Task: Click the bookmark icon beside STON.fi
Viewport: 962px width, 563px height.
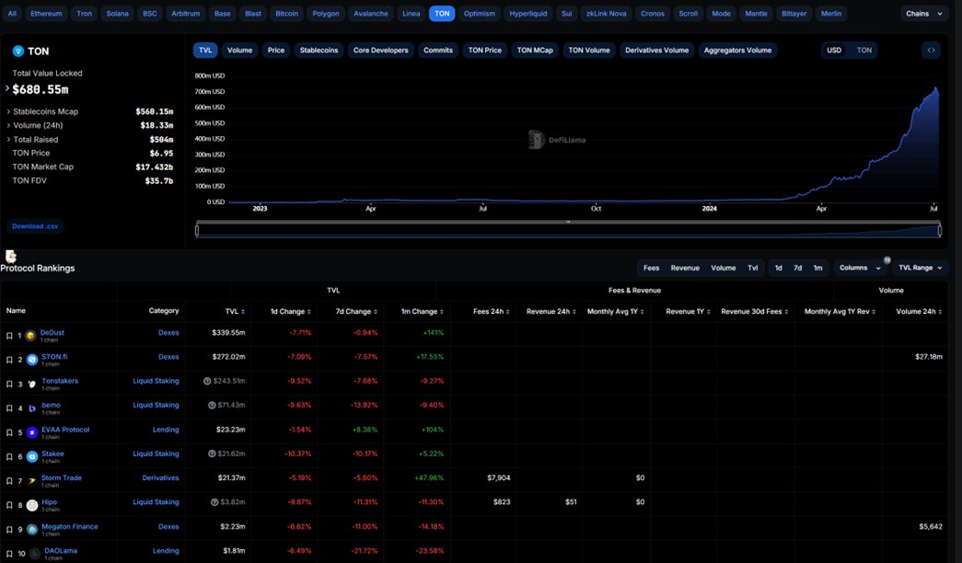Action: [x=9, y=359]
